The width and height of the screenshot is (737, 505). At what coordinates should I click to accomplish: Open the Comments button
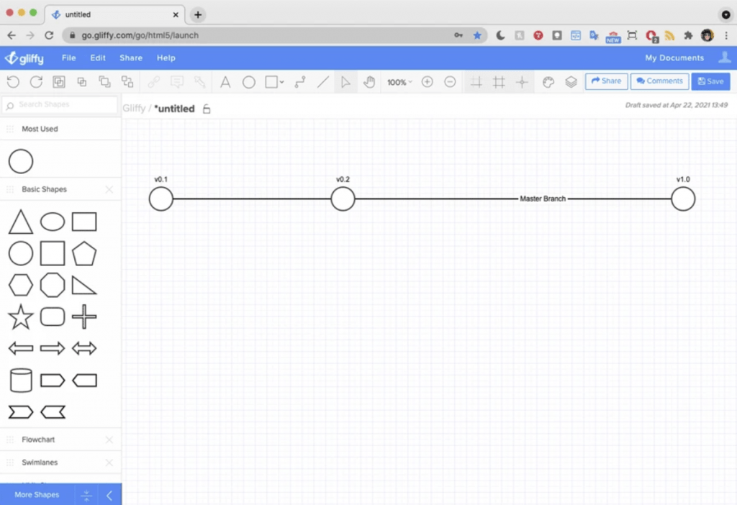[659, 81]
